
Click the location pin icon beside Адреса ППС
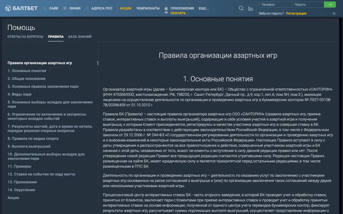click(x=87, y=8)
